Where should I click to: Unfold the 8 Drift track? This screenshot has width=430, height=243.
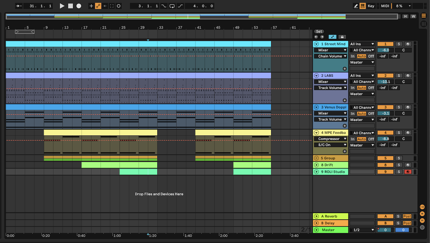click(x=316, y=165)
